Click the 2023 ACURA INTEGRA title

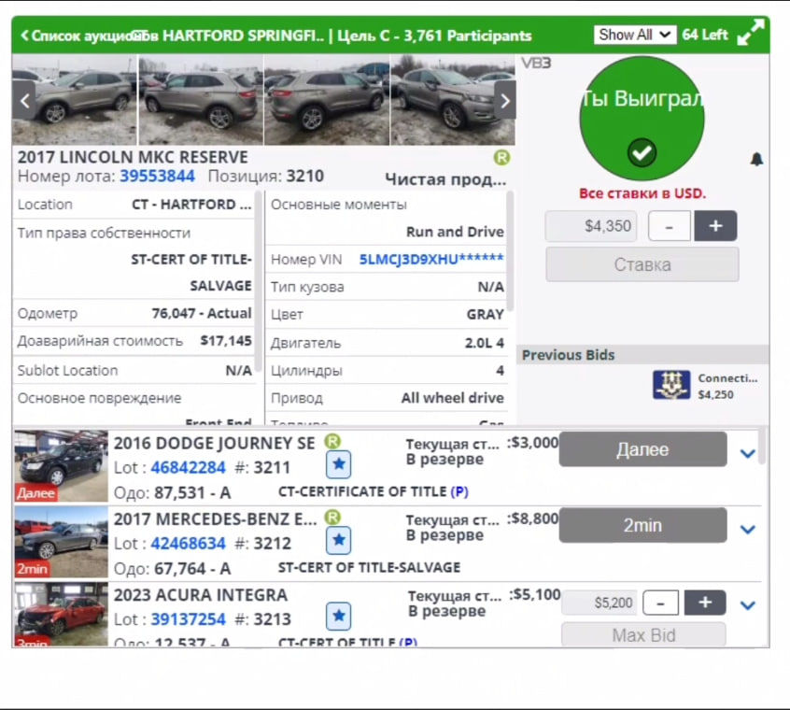click(201, 595)
